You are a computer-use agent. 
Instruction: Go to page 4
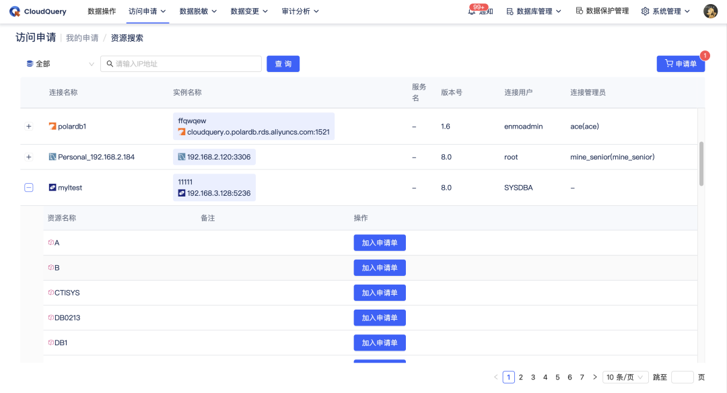pos(545,378)
